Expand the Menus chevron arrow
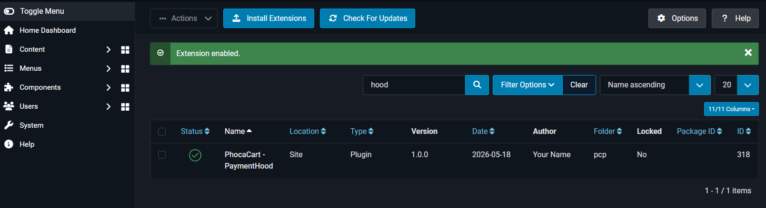Viewport: 766px width, 208px height. pos(108,68)
